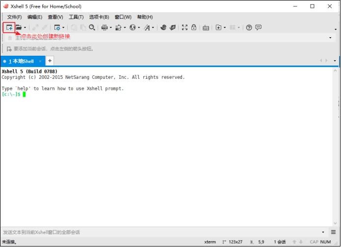Click terminal scrollbar up arrow
This screenshot has width=341, height=247.
pos(335,71)
